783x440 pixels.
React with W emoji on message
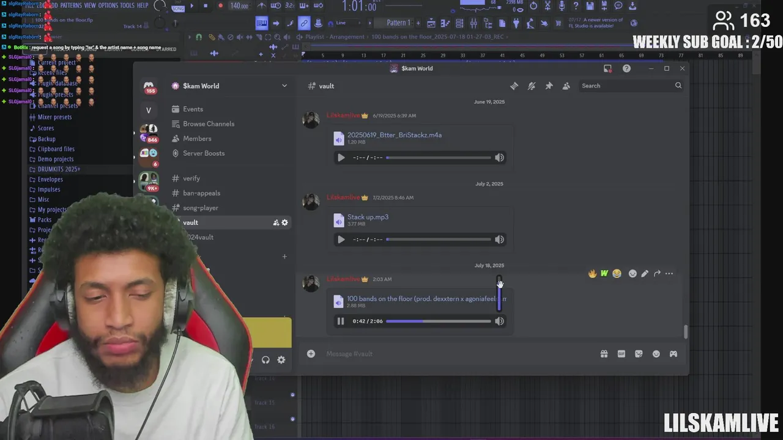pos(604,274)
